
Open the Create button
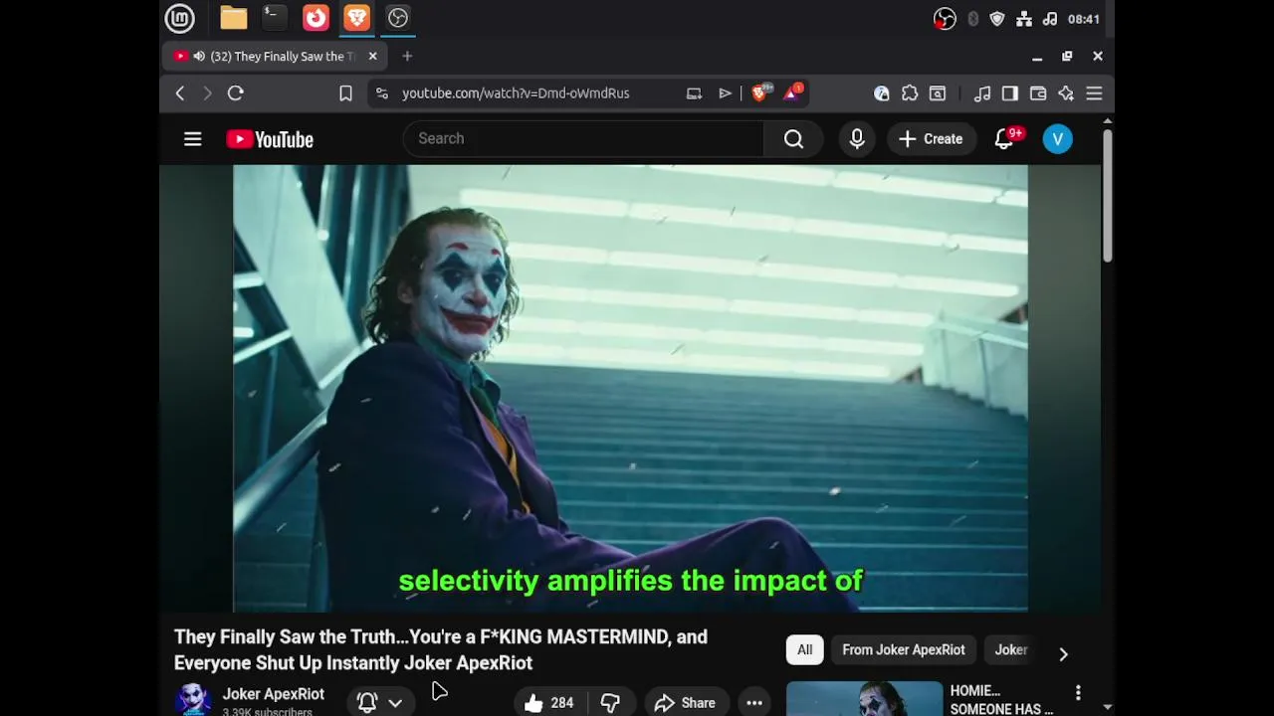pyautogui.click(x=931, y=139)
